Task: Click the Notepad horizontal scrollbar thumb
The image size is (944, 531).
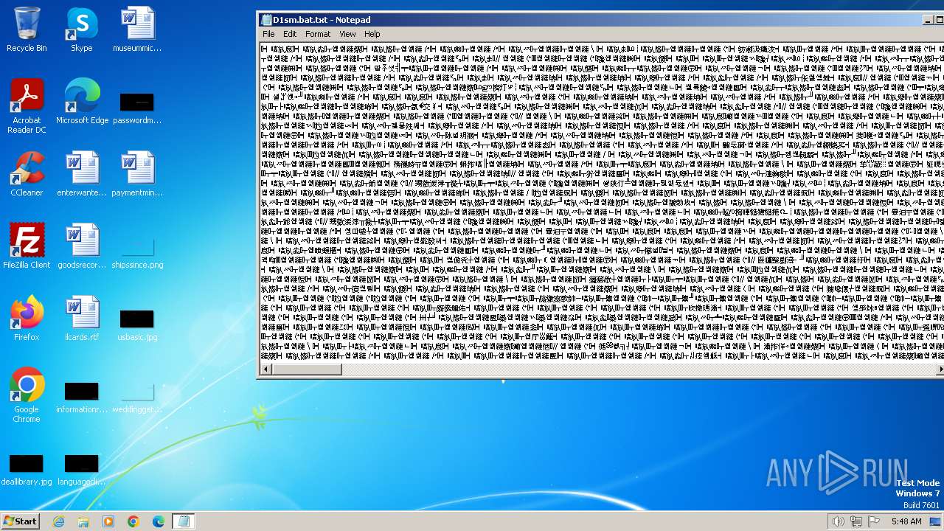Action: (x=307, y=369)
